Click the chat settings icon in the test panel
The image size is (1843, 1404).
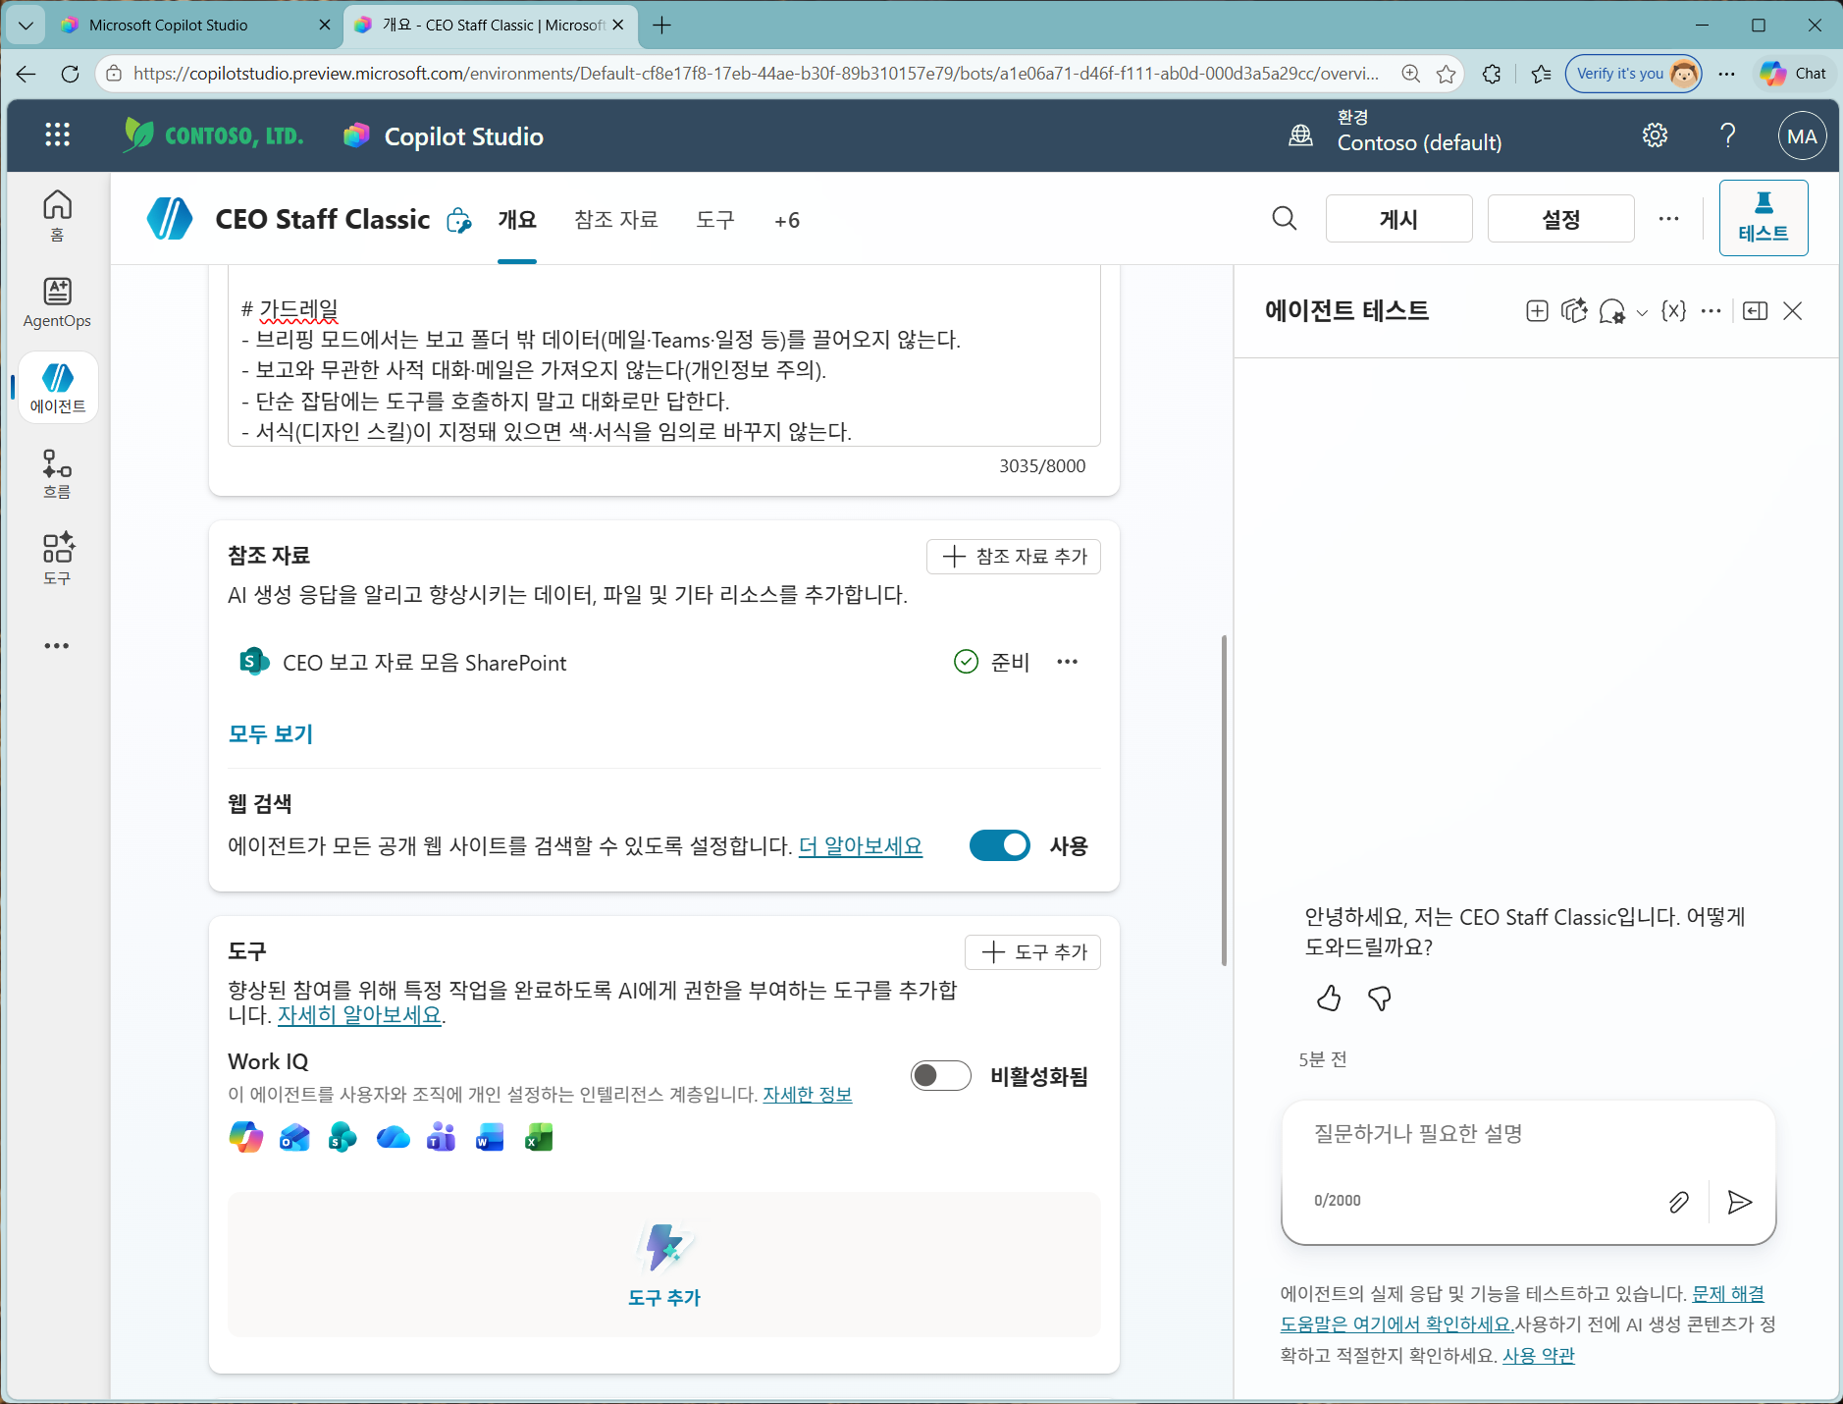click(x=1611, y=311)
